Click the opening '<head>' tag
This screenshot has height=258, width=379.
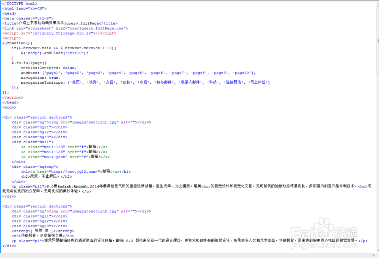9,14
